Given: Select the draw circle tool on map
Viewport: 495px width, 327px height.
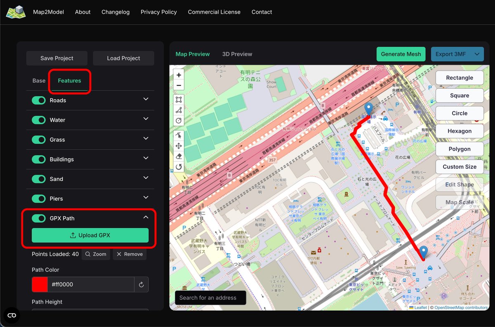Looking at the screenshot, I should pos(179,121).
